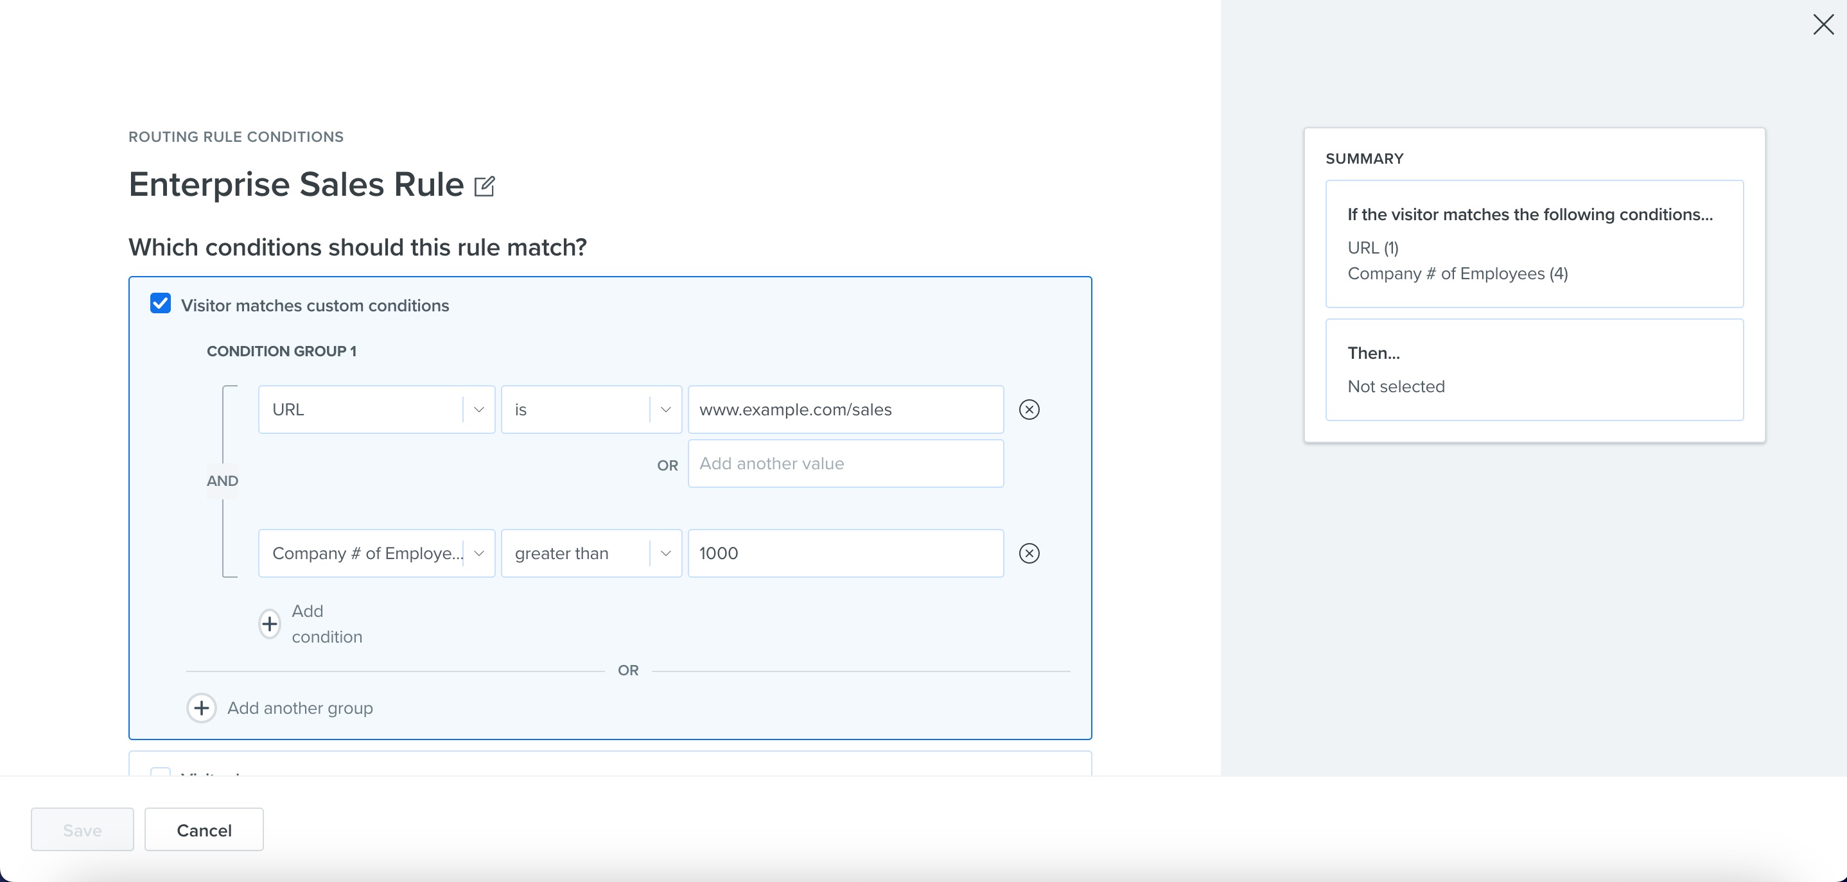Screen dimensions: 1847x882
Task: Select the Then... Not selected summary card
Action: pyautogui.click(x=1534, y=370)
